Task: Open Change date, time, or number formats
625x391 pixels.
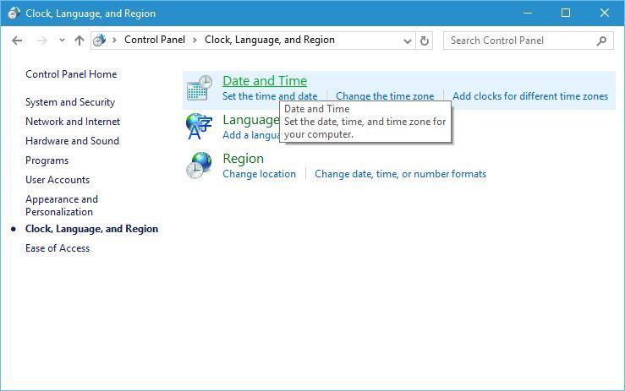Action: pyautogui.click(x=400, y=174)
